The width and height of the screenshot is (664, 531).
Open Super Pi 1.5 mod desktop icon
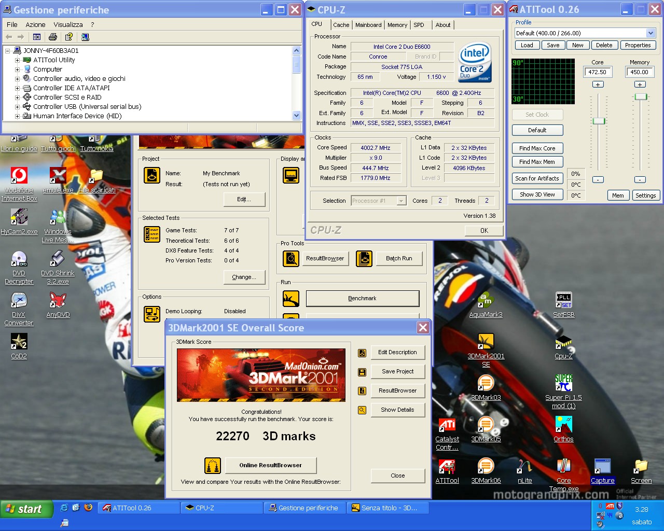point(563,392)
